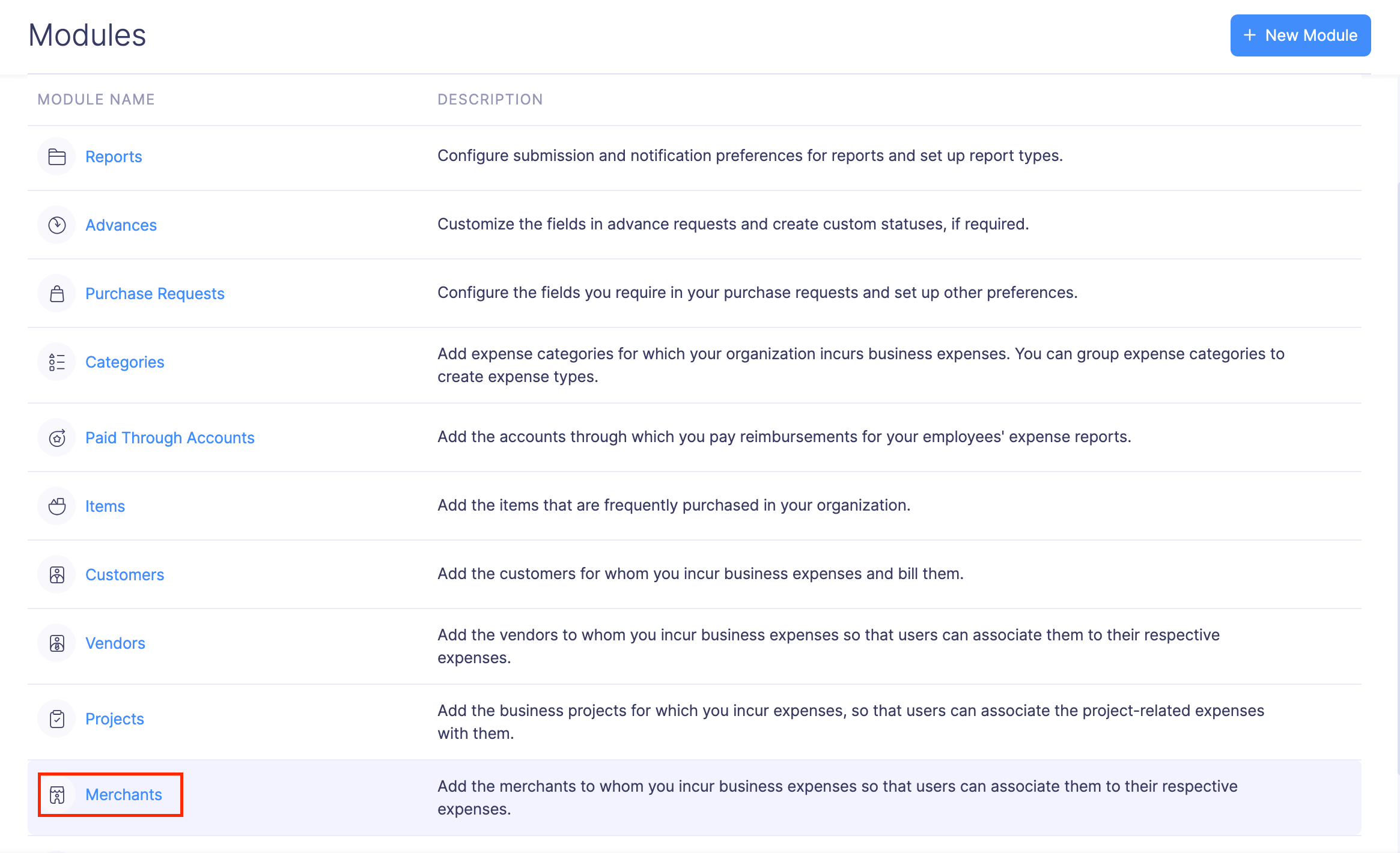Click the Paid Through Accounts icon
This screenshot has height=853, width=1400.
[57, 438]
